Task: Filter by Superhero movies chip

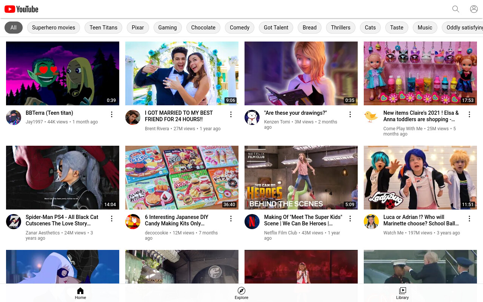Action: [54, 28]
